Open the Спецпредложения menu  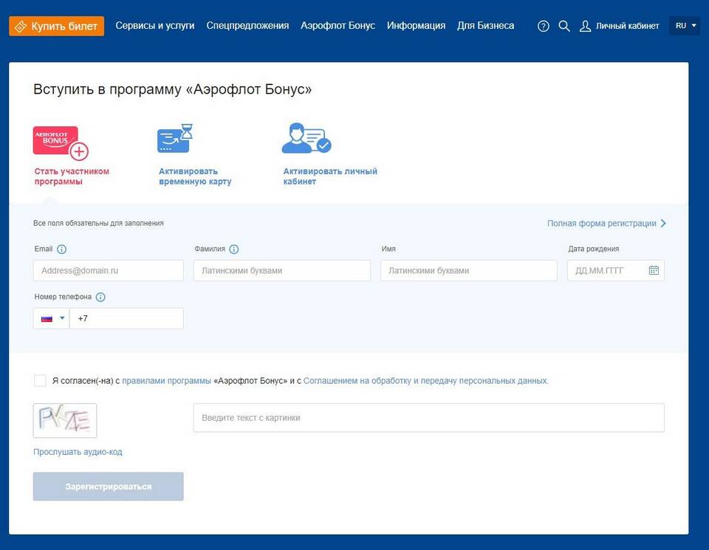click(247, 26)
